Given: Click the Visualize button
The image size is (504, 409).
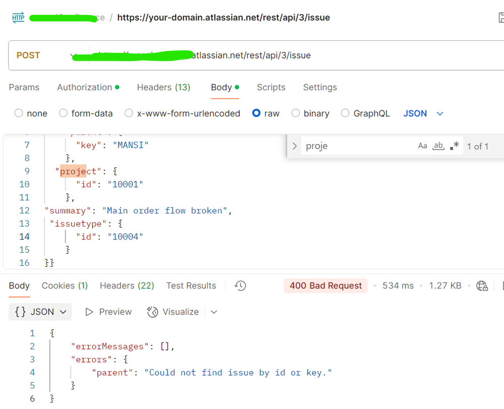Looking at the screenshot, I should [173, 312].
